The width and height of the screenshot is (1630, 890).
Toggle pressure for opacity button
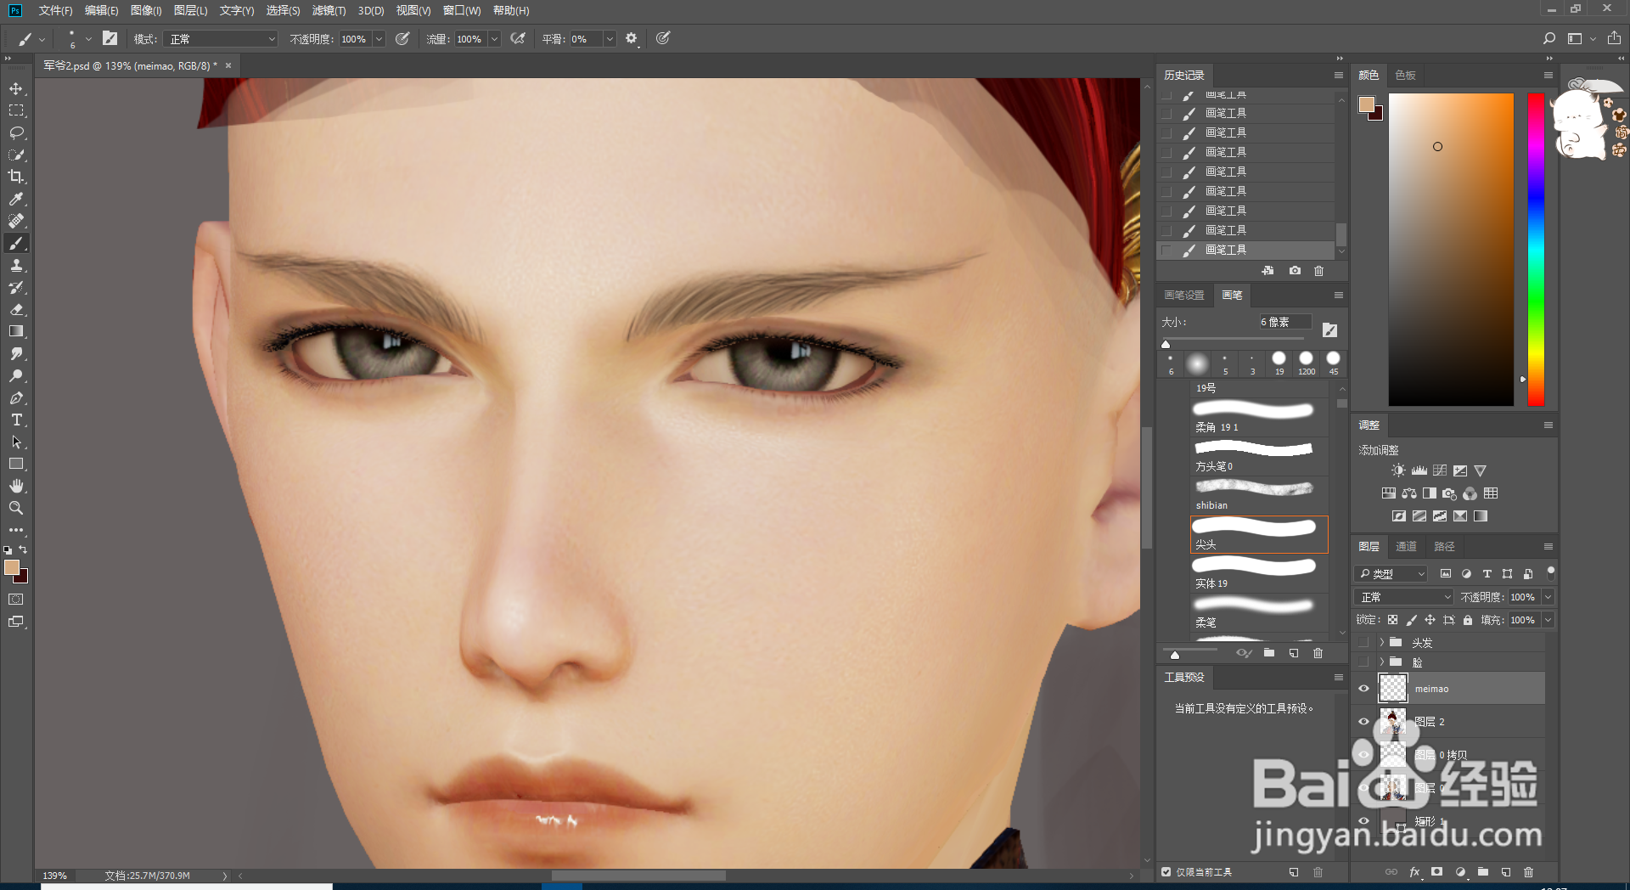tap(403, 39)
